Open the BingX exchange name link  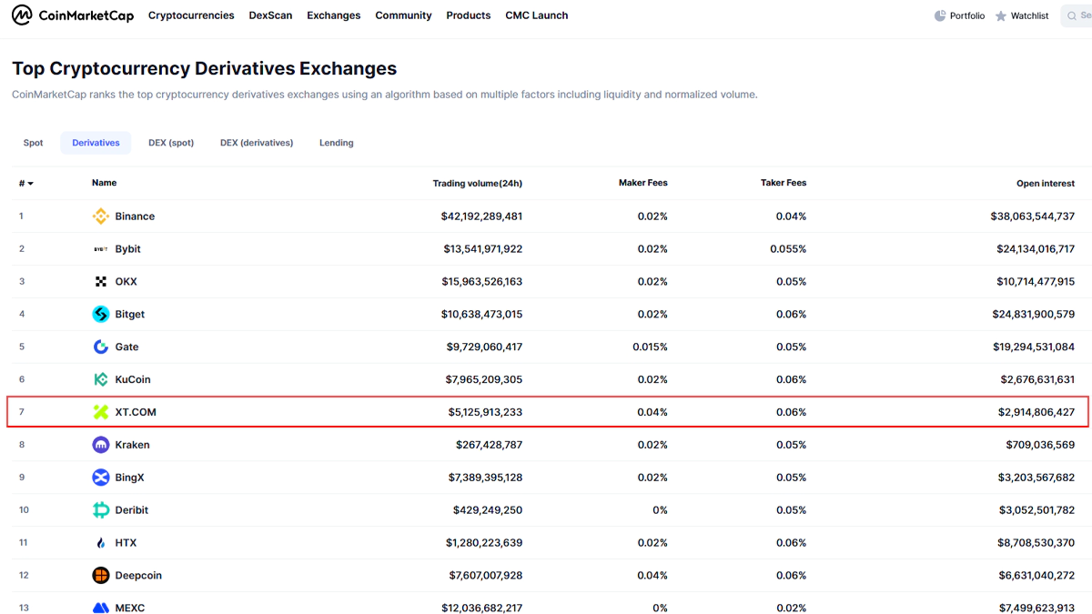[129, 478]
